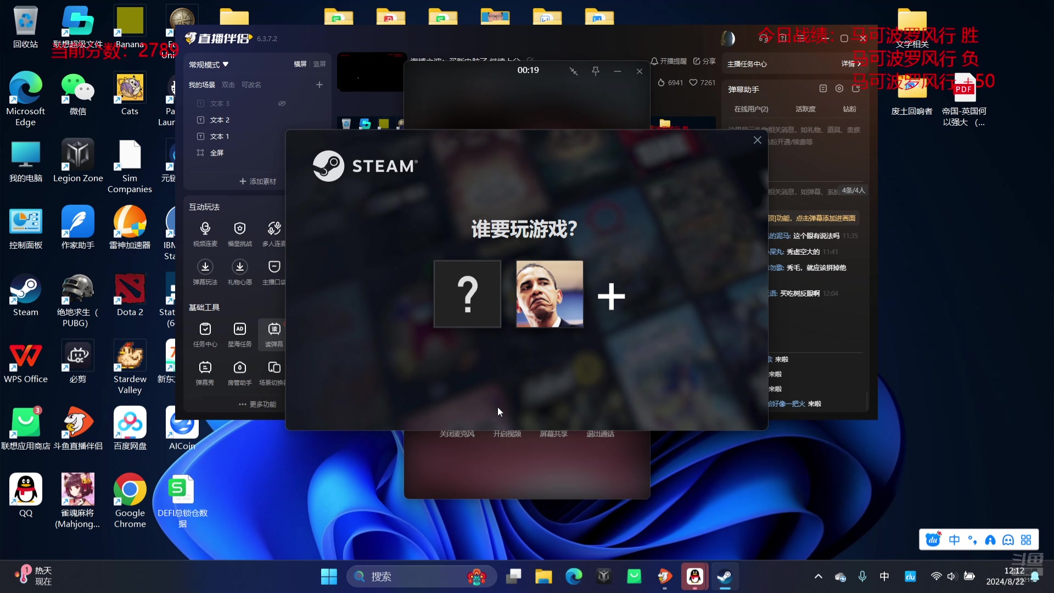This screenshot has height=593, width=1054.
Task: Open the Stardew Valley desktop shortcut
Action: pyautogui.click(x=130, y=367)
